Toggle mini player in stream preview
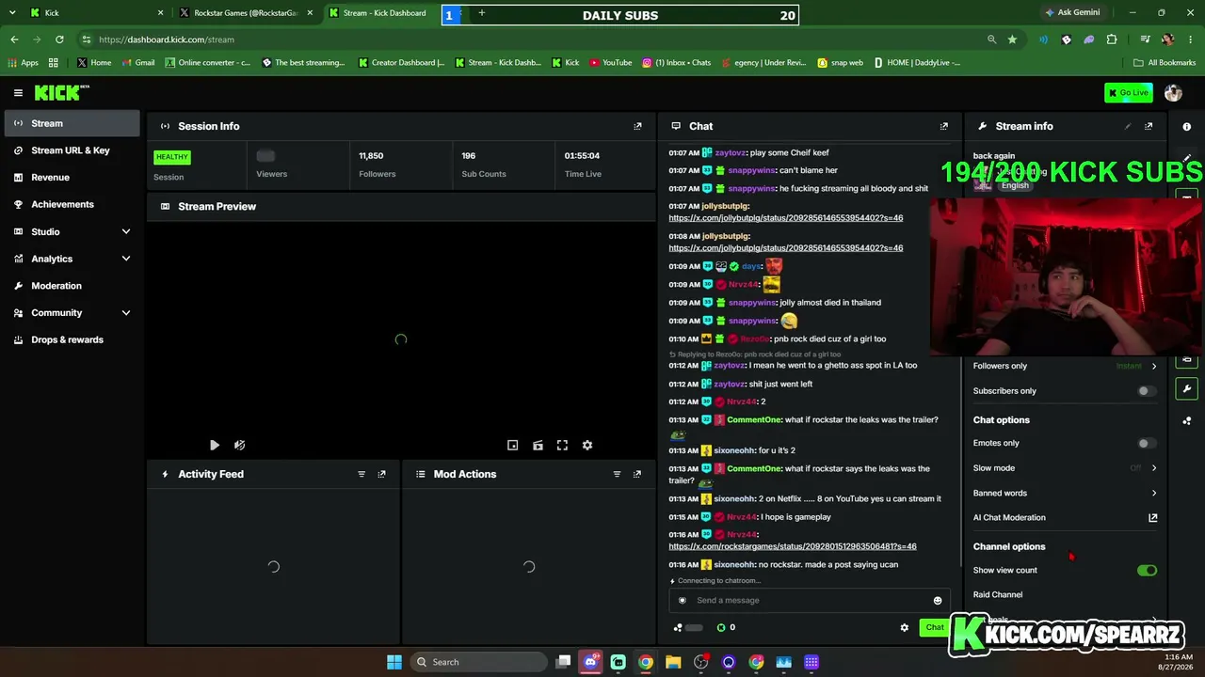This screenshot has height=677, width=1205. pyautogui.click(x=512, y=445)
